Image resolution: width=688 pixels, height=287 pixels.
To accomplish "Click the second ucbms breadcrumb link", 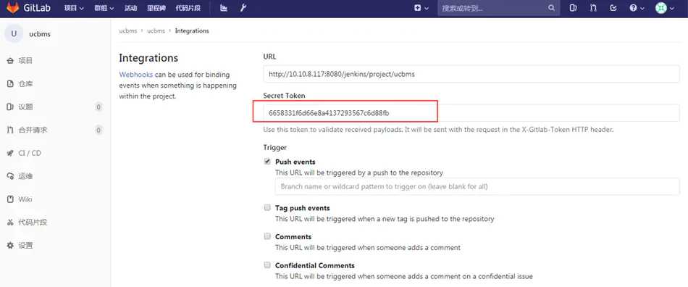I will pos(156,30).
